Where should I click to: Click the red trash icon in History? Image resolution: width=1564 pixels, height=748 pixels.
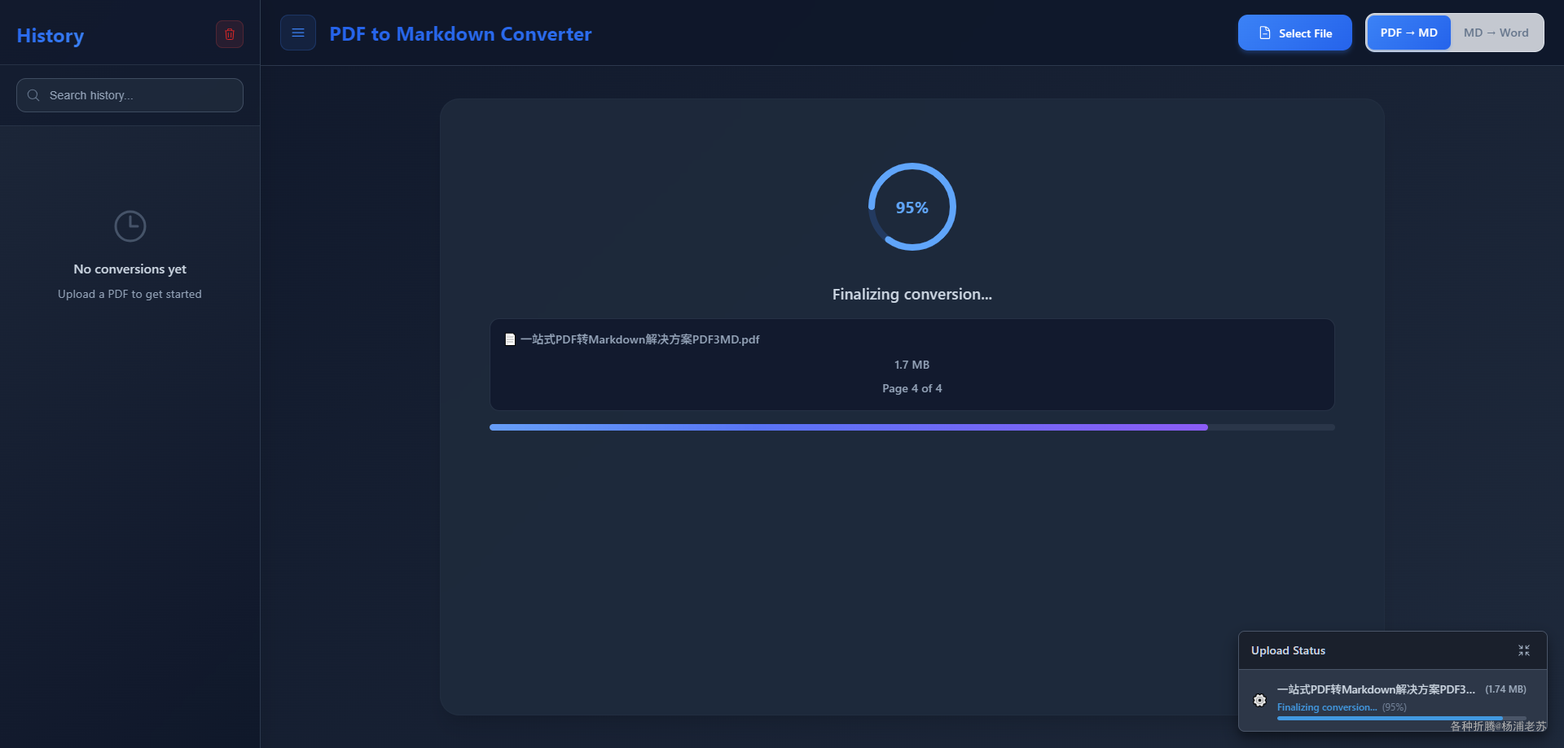click(230, 34)
